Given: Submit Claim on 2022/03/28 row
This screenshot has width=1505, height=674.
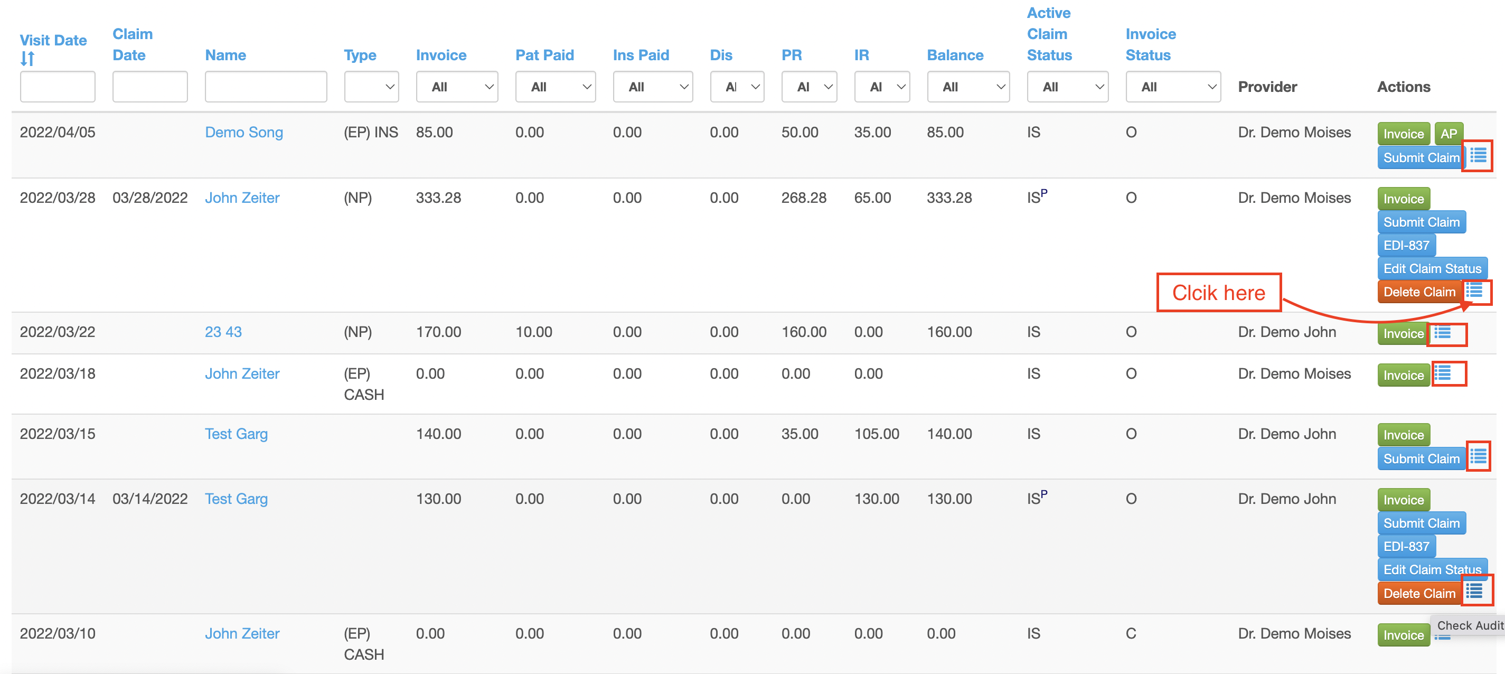Looking at the screenshot, I should click(x=1422, y=222).
